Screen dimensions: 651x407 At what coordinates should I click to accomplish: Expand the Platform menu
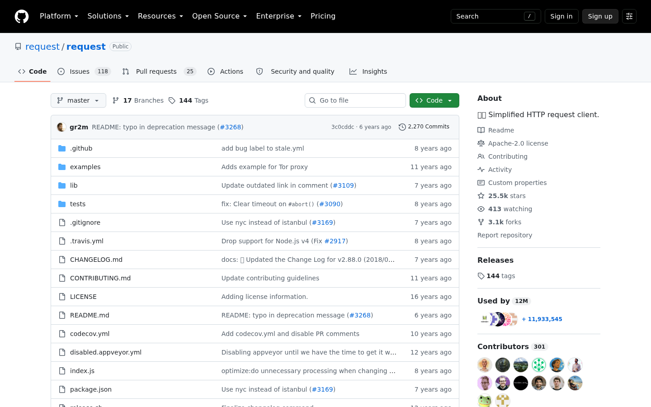coord(59,16)
